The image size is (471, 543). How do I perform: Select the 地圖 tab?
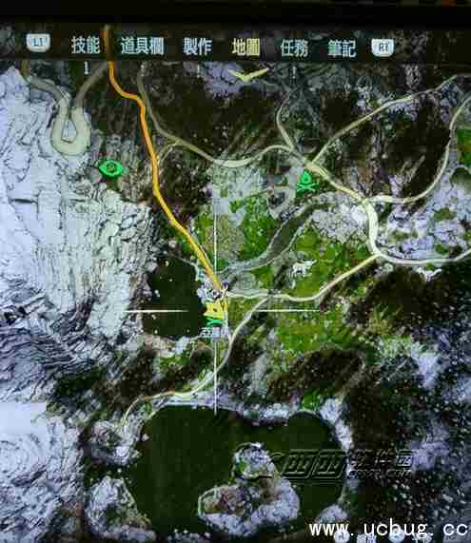[245, 48]
